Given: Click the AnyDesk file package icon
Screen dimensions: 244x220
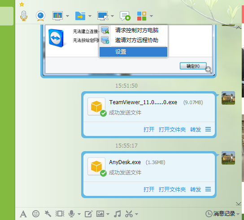Looking at the screenshot, I should [96, 167].
